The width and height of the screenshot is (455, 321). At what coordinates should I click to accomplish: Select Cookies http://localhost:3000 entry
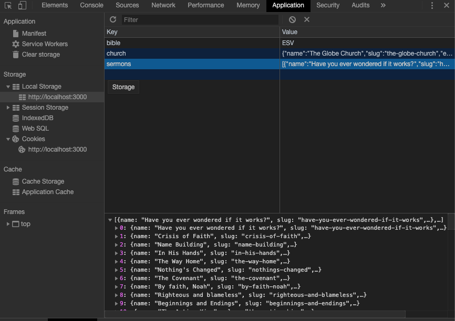pos(52,149)
